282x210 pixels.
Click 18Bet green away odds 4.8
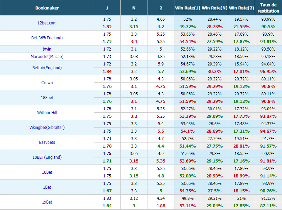(161, 176)
